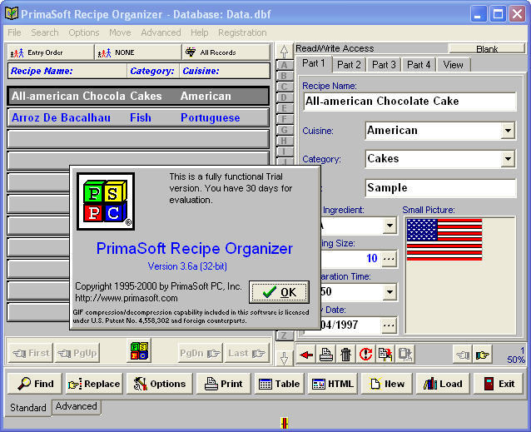
Task: Click the next record pointing hand icon
Action: coord(482,355)
